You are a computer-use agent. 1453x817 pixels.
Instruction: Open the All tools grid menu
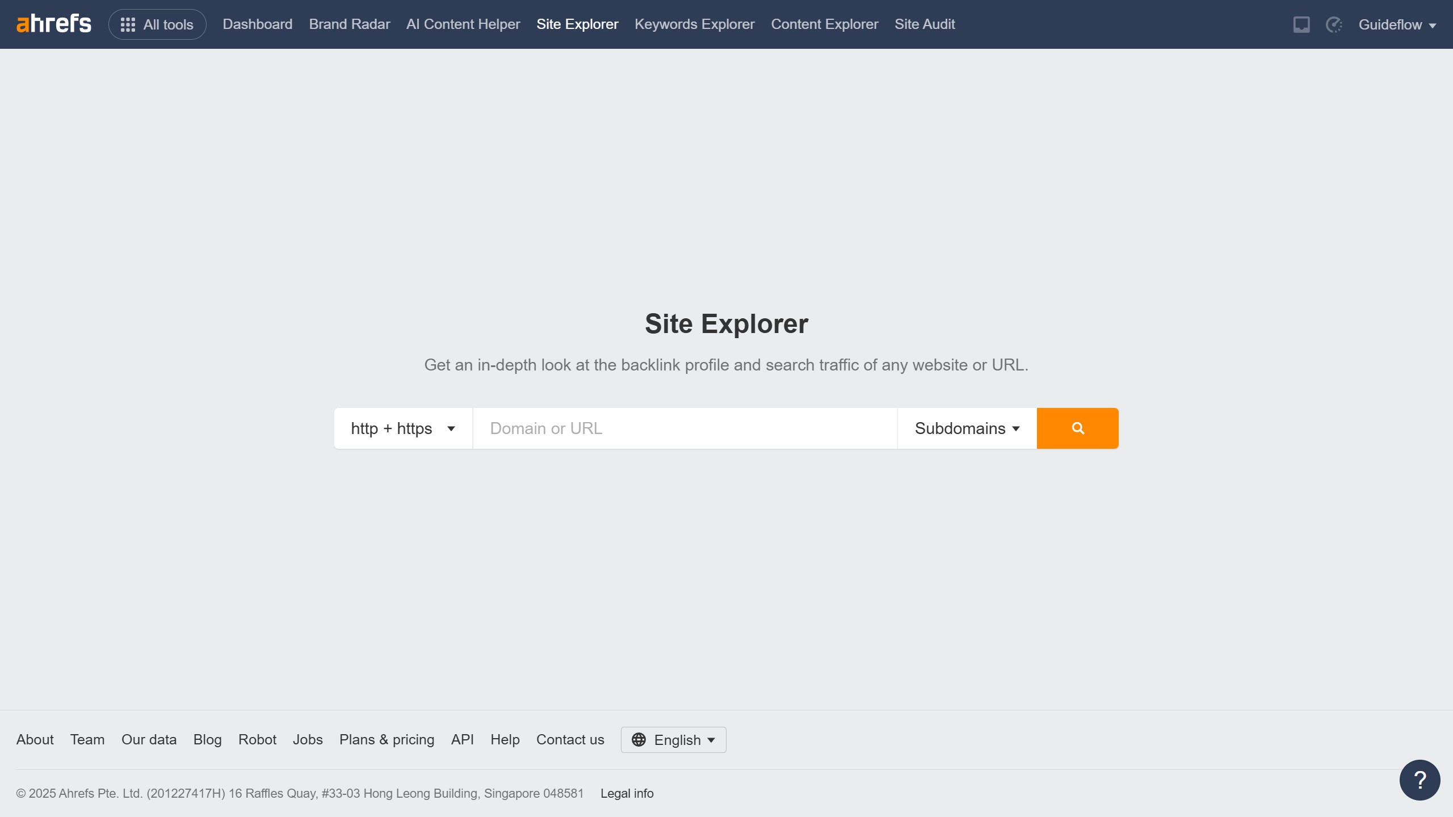coord(157,24)
